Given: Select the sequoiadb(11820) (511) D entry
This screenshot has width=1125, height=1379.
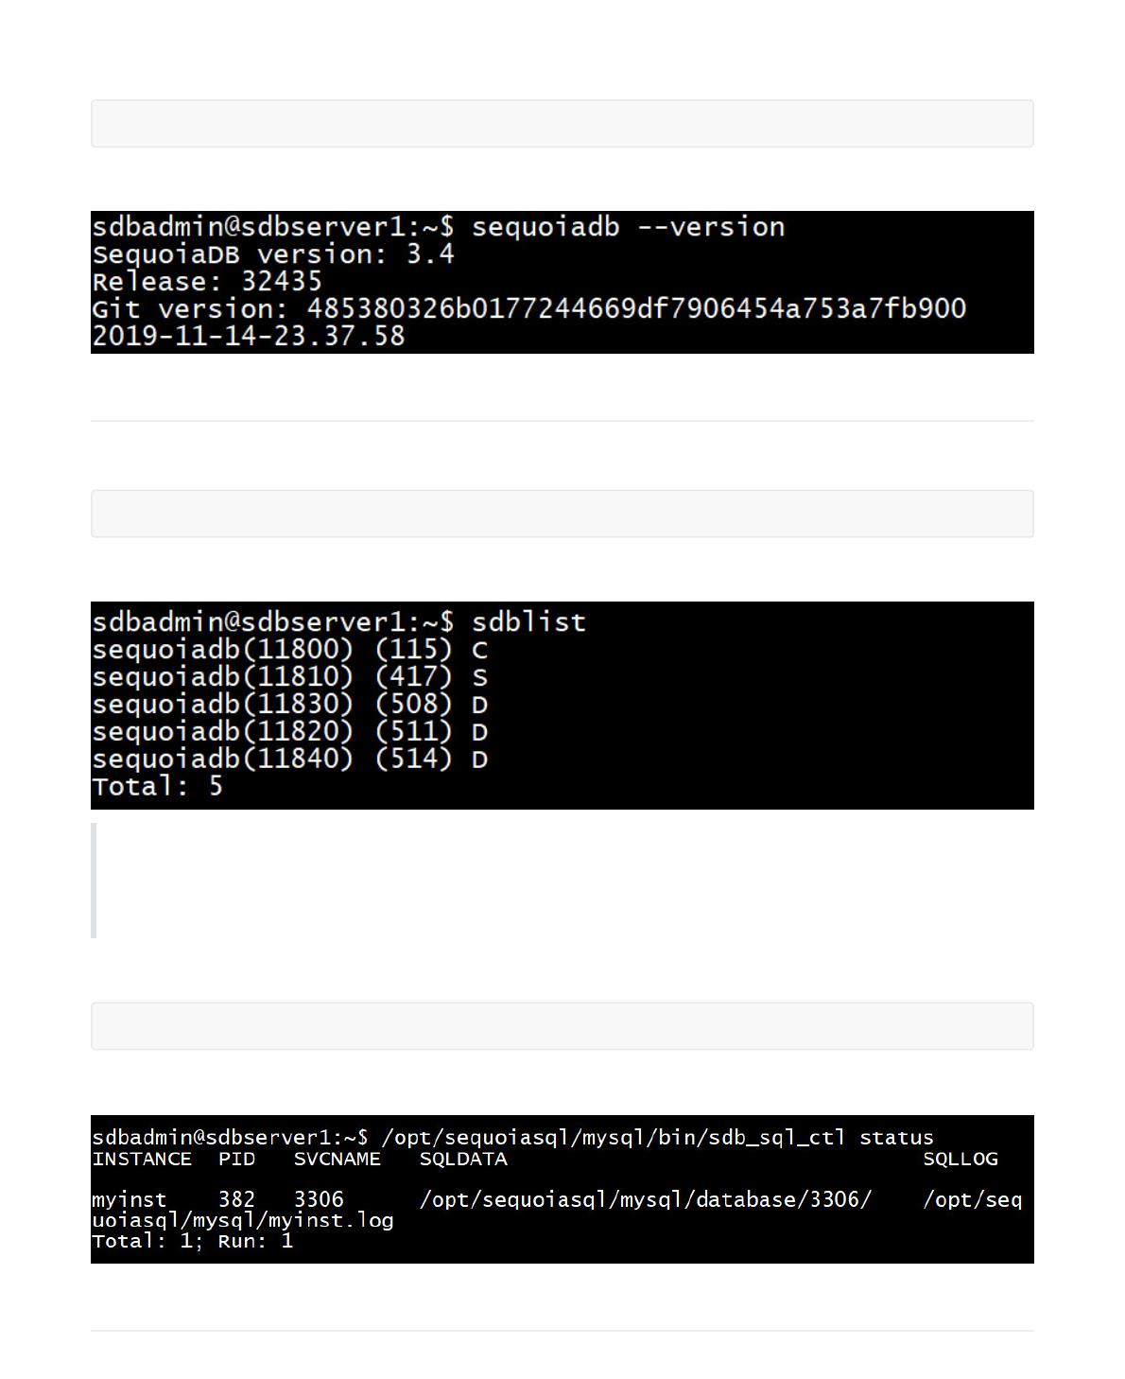Looking at the screenshot, I should coord(289,732).
